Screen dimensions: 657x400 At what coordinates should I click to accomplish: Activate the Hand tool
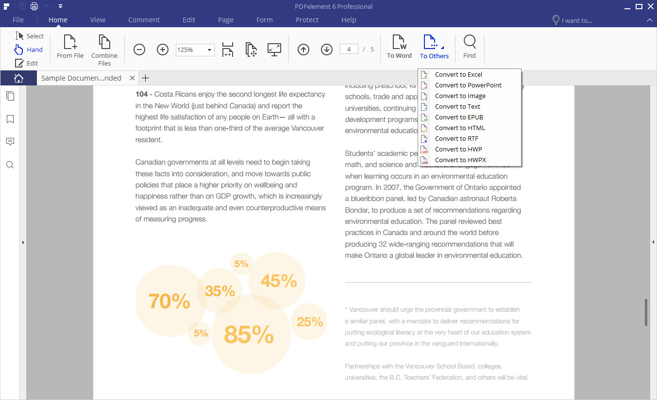point(29,50)
